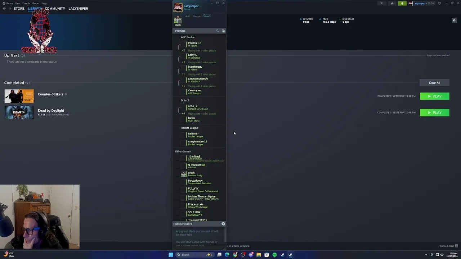The height and width of the screenshot is (259, 461).
Task: Open the COMMUNITY tab
Action: tap(55, 9)
